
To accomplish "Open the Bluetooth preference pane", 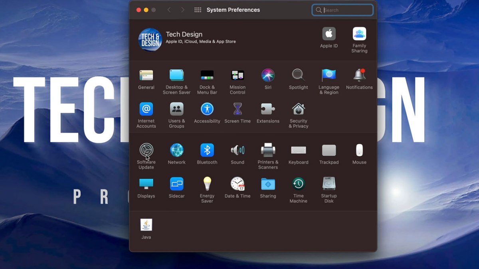I will [x=207, y=151].
